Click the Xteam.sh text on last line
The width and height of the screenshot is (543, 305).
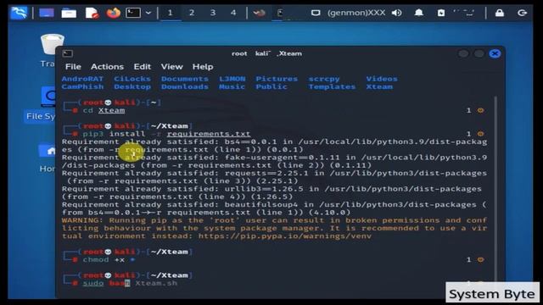click(156, 283)
